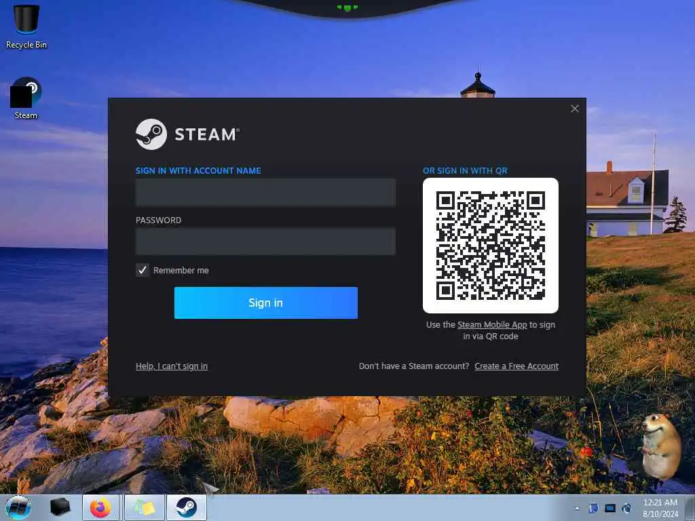695x521 pixels.
Task: Click the STEAM wordmark text
Action: click(x=207, y=134)
